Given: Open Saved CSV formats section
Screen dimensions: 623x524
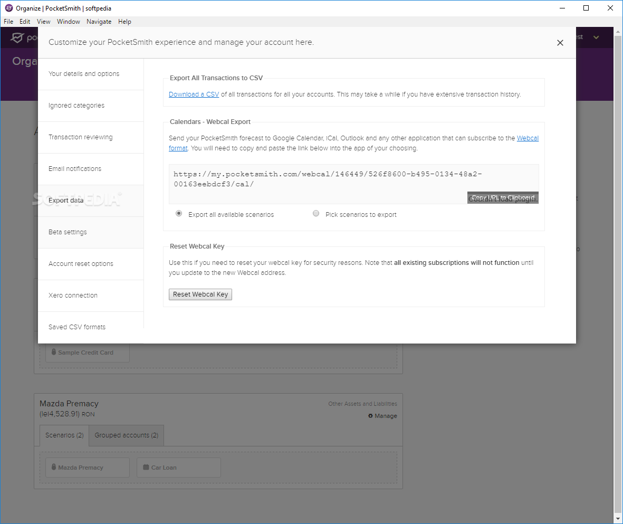Looking at the screenshot, I should pos(91,327).
